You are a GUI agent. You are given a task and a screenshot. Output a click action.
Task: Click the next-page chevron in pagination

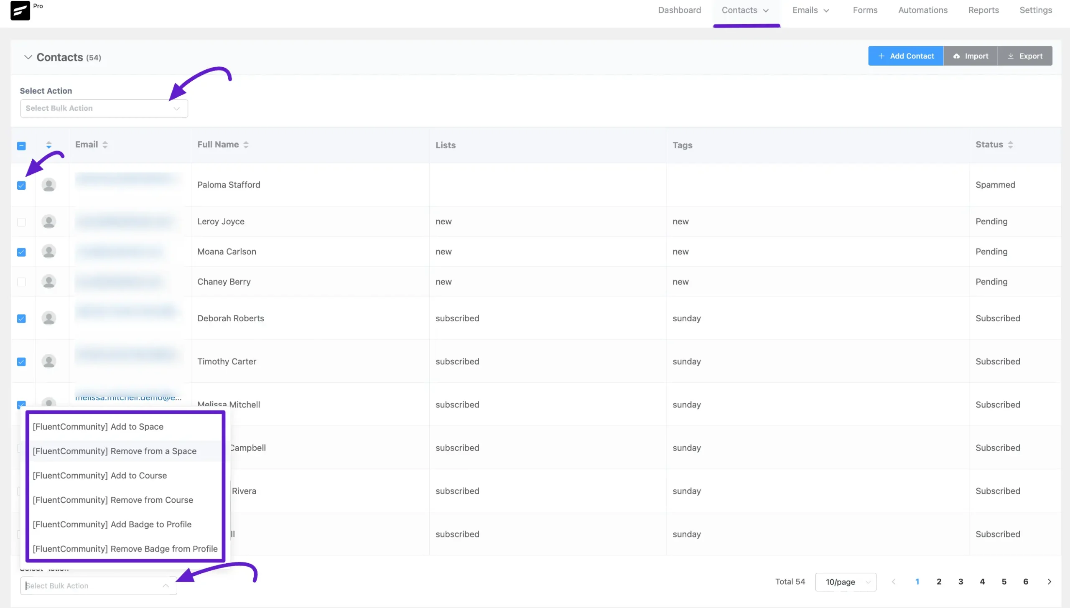coord(1050,582)
